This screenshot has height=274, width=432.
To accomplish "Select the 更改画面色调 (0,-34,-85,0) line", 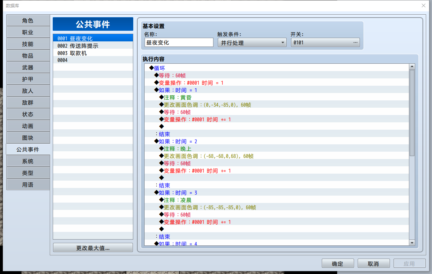I will coord(277,105).
